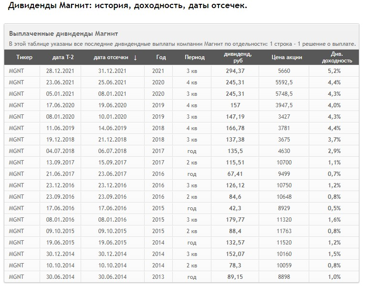Click the Период column header
The image size is (366, 286).
coord(195,57)
